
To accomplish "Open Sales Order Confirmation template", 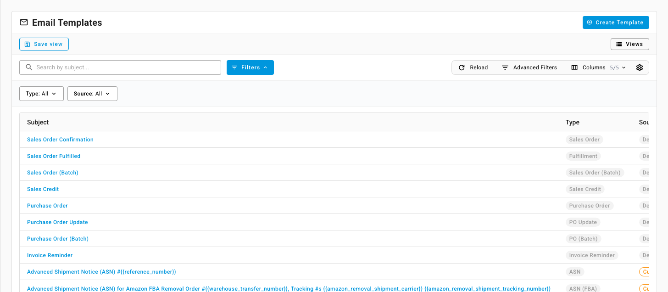I will (x=60, y=140).
